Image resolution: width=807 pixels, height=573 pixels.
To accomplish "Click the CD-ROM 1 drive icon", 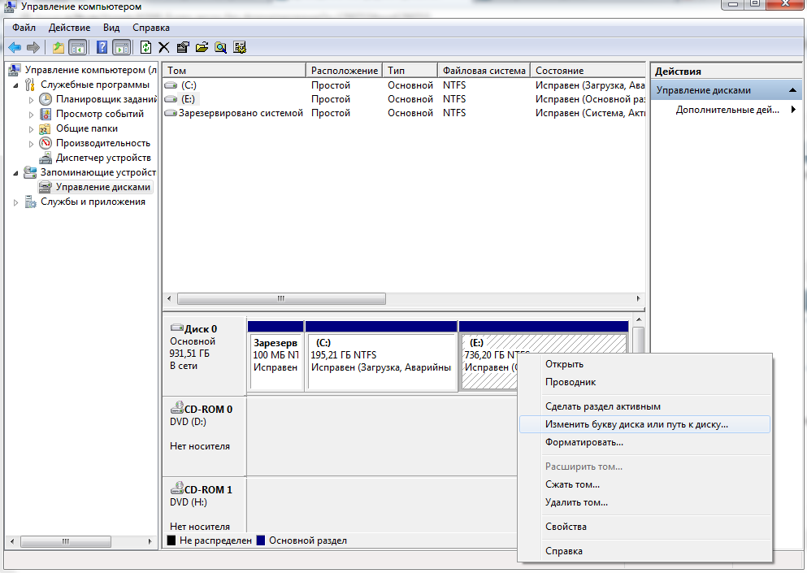I will coord(177,488).
